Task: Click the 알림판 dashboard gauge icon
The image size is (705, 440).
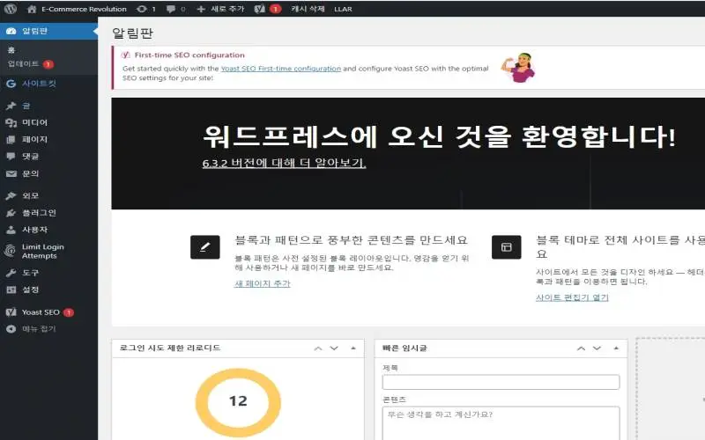Action: click(11, 31)
